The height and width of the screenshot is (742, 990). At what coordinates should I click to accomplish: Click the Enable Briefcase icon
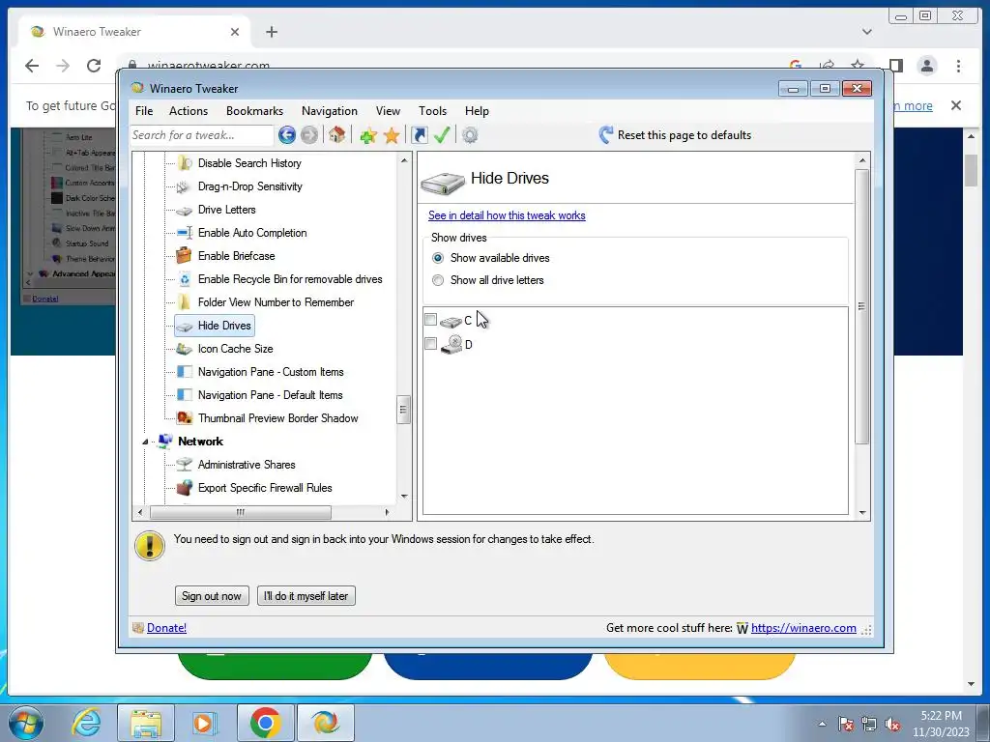pyautogui.click(x=184, y=255)
